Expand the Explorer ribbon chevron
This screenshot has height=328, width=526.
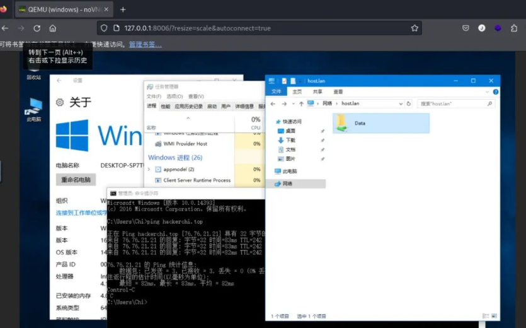[x=486, y=92]
